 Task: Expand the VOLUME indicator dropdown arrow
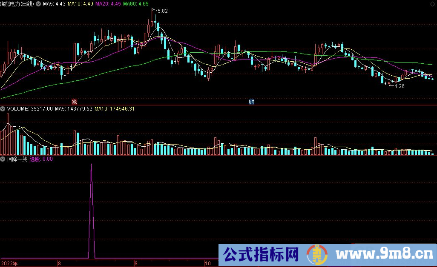pos(3,109)
